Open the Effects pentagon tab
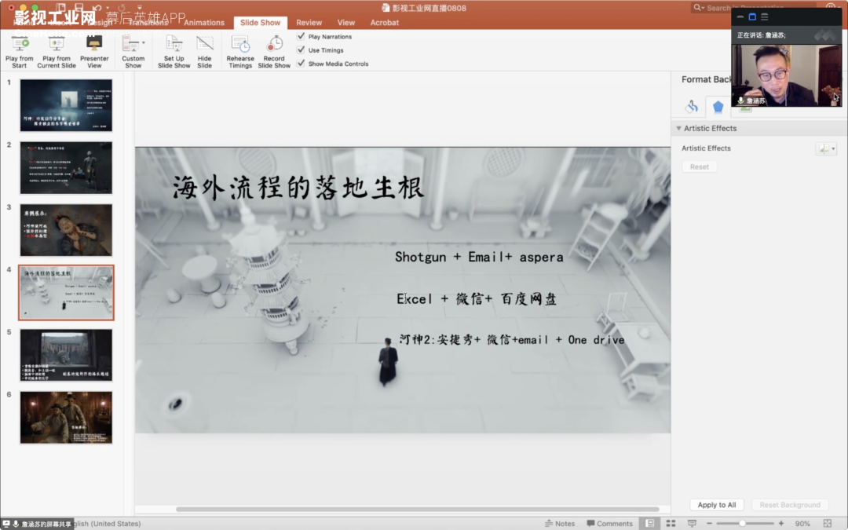Image resolution: width=848 pixels, height=530 pixels. 718,107
